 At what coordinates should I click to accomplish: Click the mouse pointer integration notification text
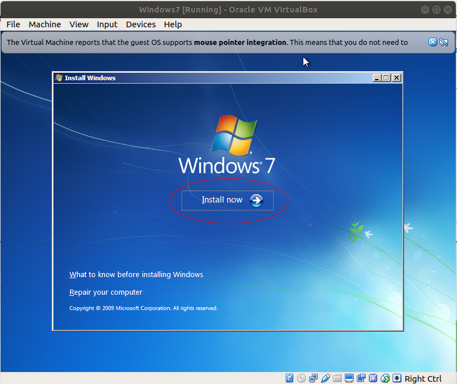[207, 43]
